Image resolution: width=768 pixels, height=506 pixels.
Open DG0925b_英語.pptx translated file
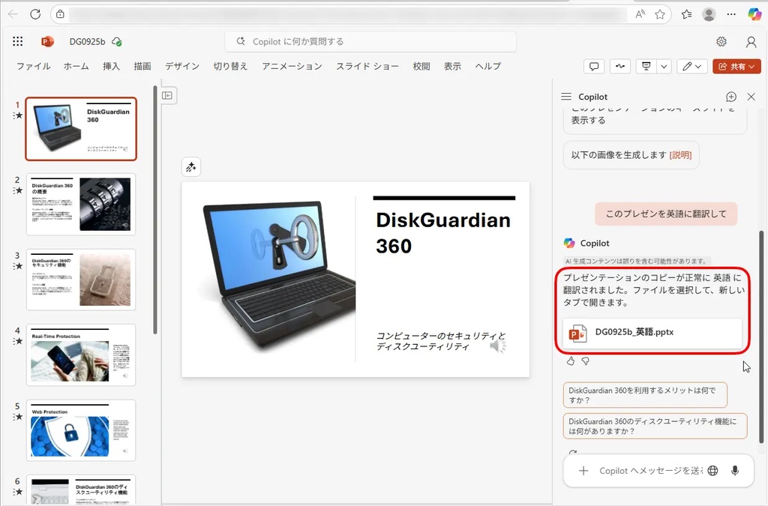(652, 333)
